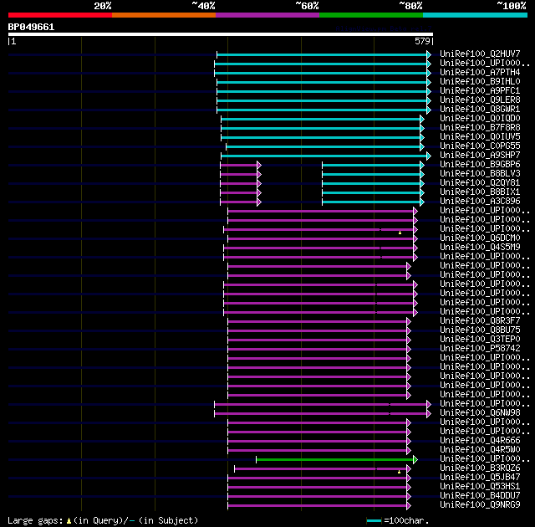
Task: Select the UniRef100_Q2QY81 label
Action: coord(480,183)
